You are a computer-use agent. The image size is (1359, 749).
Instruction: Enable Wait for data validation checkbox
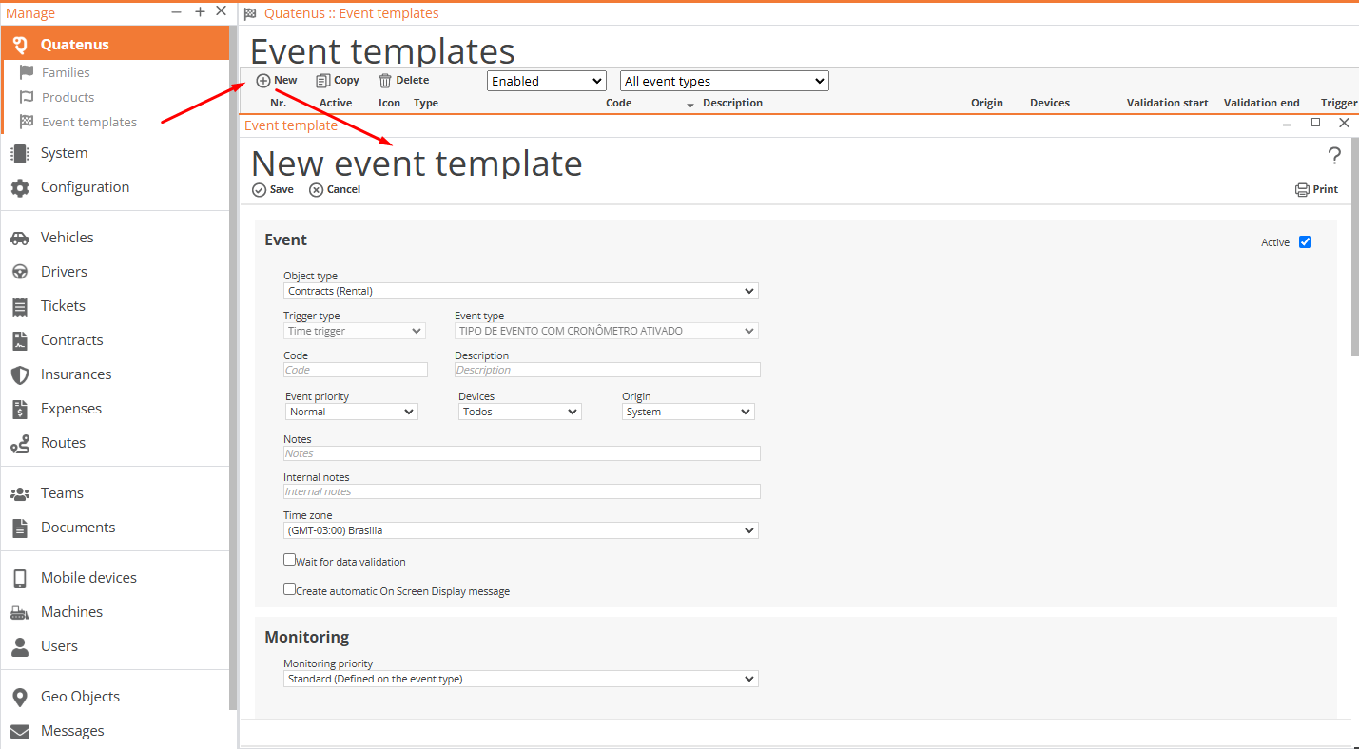290,560
